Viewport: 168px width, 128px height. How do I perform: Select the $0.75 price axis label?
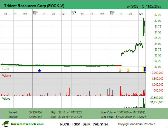[158, 49]
